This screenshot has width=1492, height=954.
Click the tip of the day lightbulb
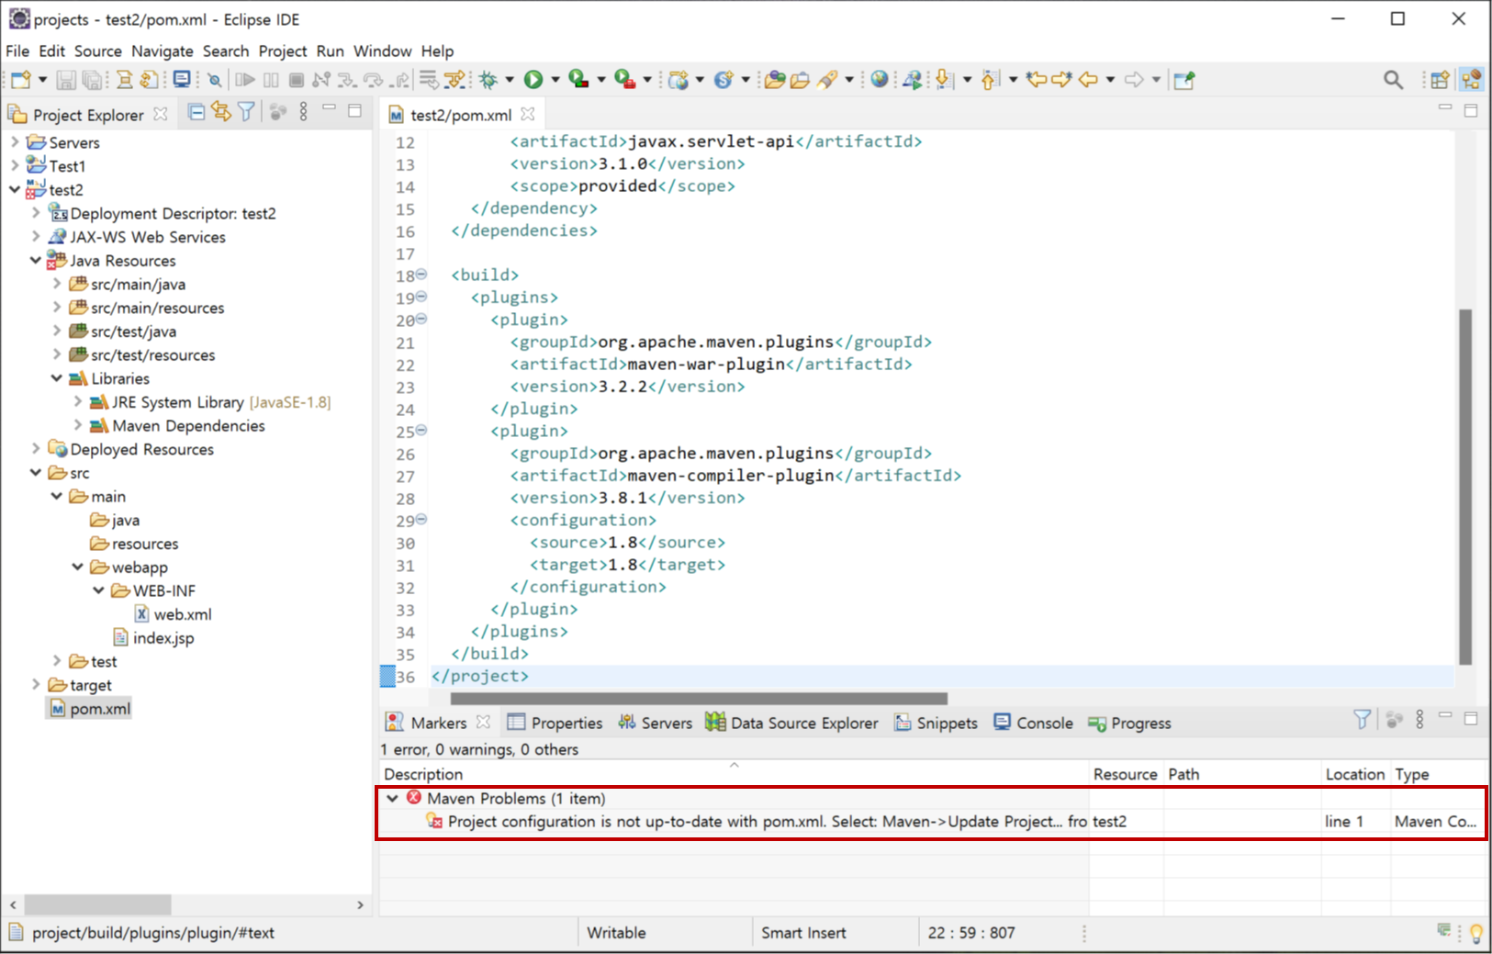click(1475, 933)
